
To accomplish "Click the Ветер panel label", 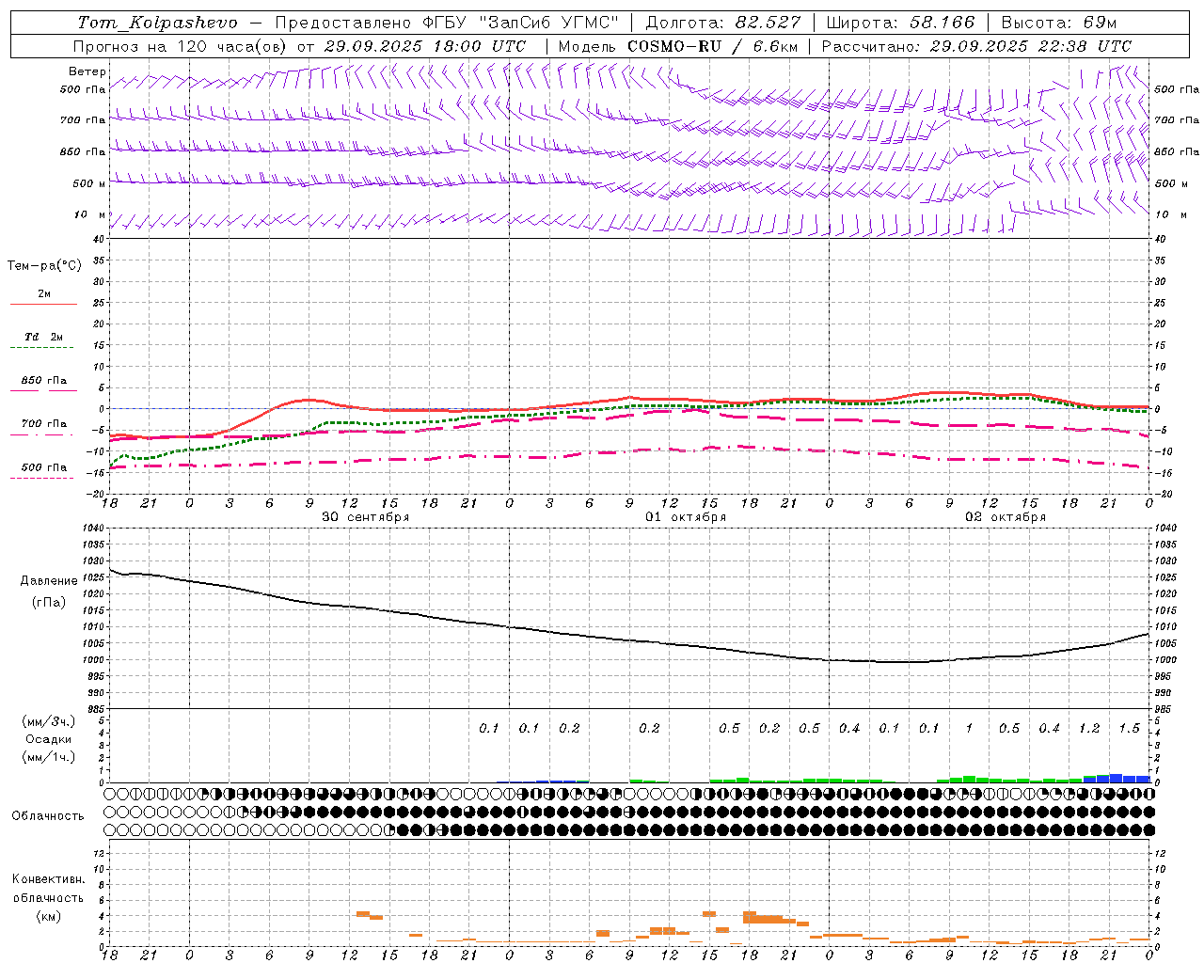I will [x=87, y=71].
